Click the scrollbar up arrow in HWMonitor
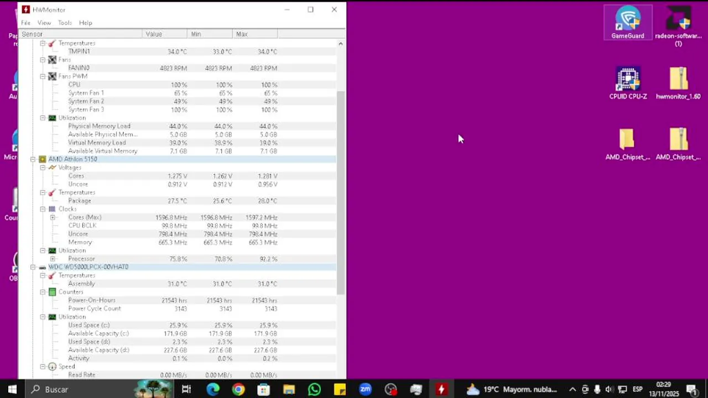The height and width of the screenshot is (398, 708). pyautogui.click(x=341, y=44)
